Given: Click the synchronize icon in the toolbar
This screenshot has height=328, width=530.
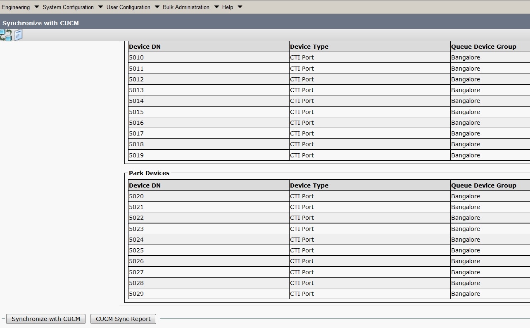Looking at the screenshot, I should pyautogui.click(x=6, y=35).
